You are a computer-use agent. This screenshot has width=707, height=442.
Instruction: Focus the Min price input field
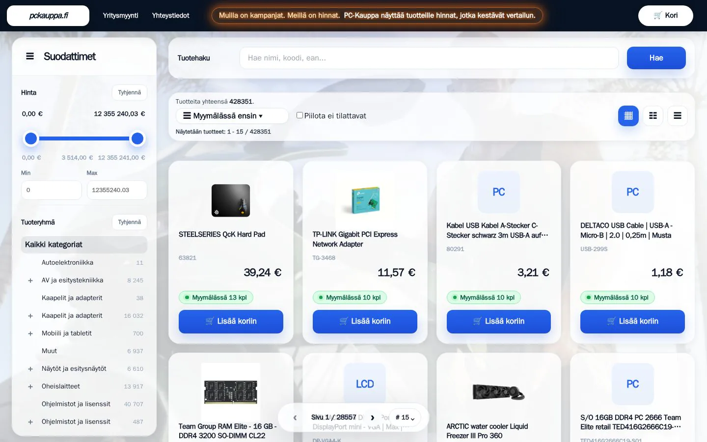click(52, 190)
